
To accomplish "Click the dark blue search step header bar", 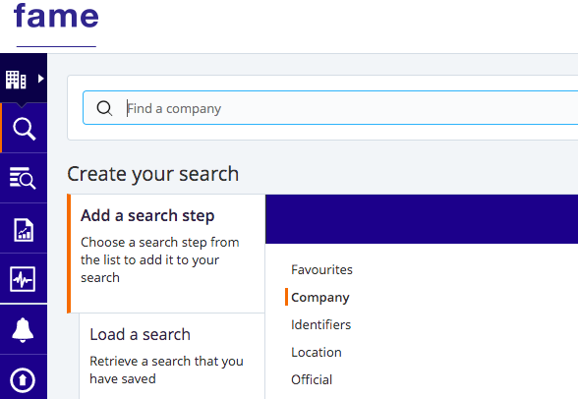I will pos(422,219).
